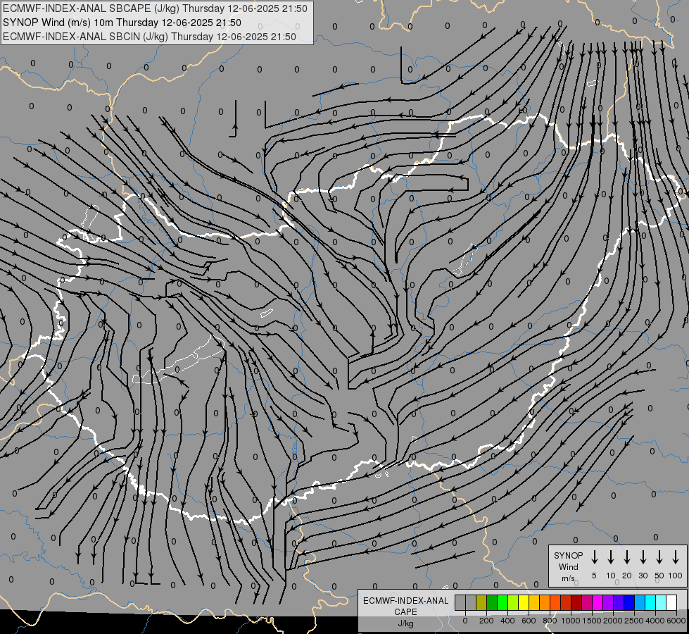Select the olive CAPE legend swatch
689x634 pixels.
[x=481, y=602]
